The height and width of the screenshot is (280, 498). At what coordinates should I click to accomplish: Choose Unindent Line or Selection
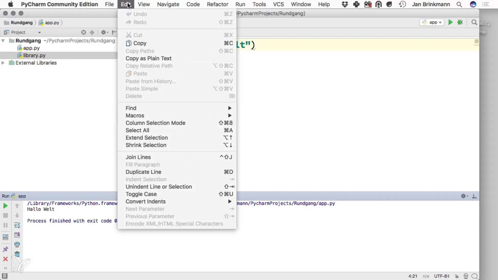point(177,187)
